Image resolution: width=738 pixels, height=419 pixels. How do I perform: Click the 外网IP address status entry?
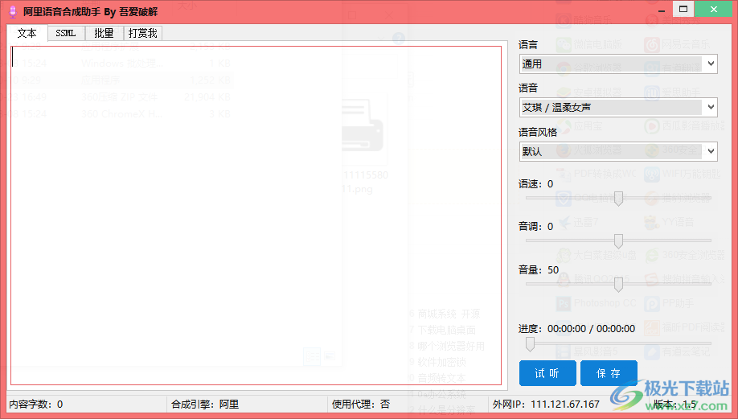pos(546,405)
